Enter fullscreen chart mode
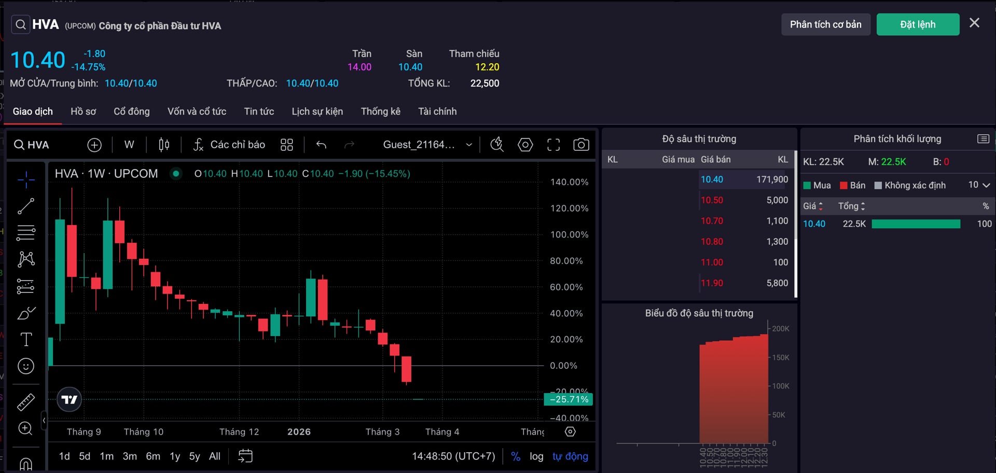 pos(554,145)
